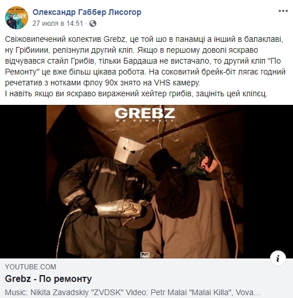Open the 'Grebz - По ремонту' title link
The height and width of the screenshot is (298, 293).
(48, 279)
